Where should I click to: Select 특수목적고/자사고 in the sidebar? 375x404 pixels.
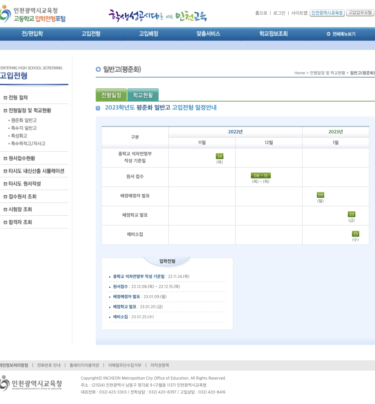click(x=28, y=144)
